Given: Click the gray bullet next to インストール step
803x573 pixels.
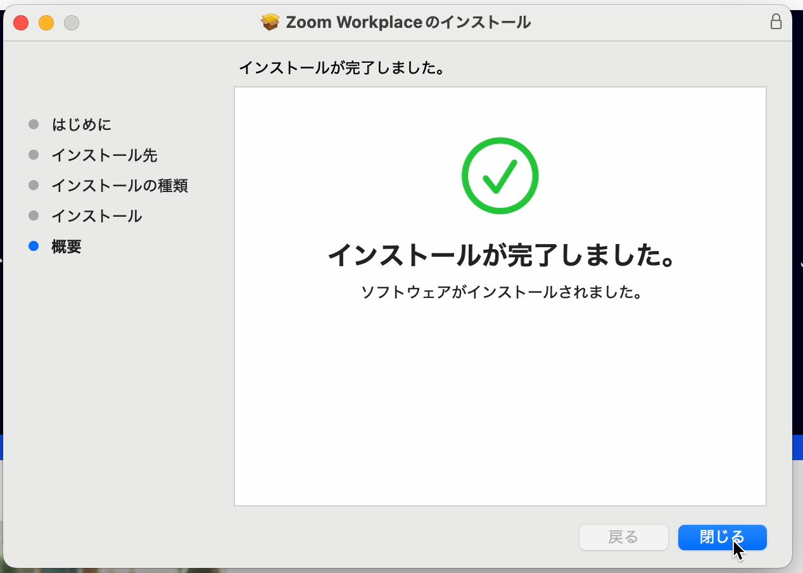Looking at the screenshot, I should coord(34,216).
